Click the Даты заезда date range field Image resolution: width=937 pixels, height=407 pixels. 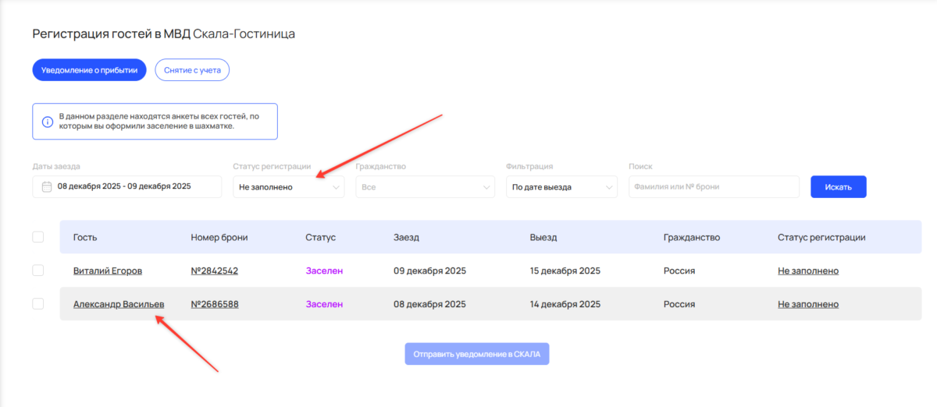[x=126, y=187]
